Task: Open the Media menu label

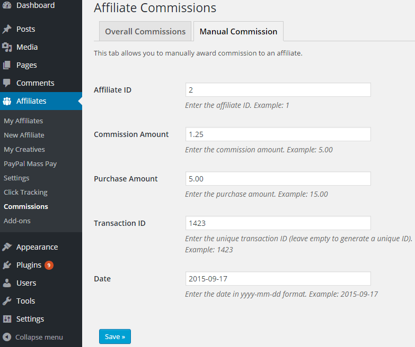Action: 27,47
